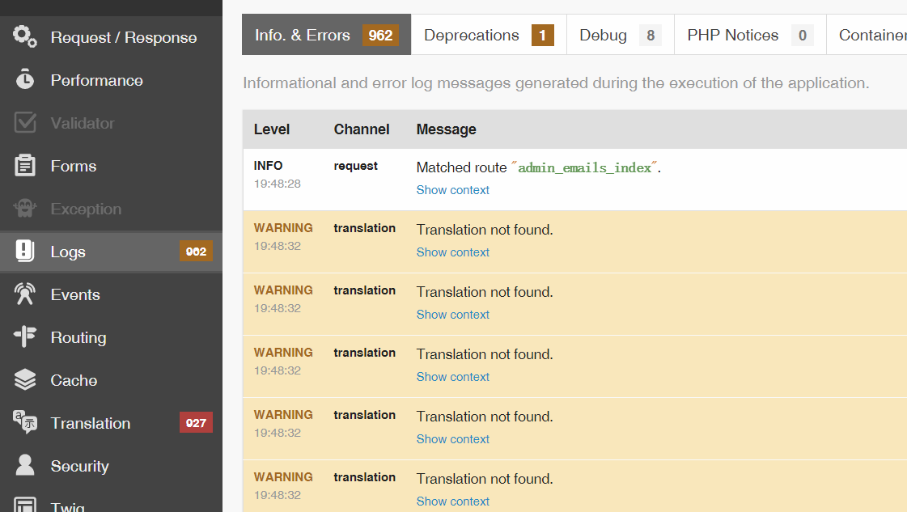The image size is (907, 512).
Task: Click the Performance stopwatch icon
Action: tap(25, 79)
